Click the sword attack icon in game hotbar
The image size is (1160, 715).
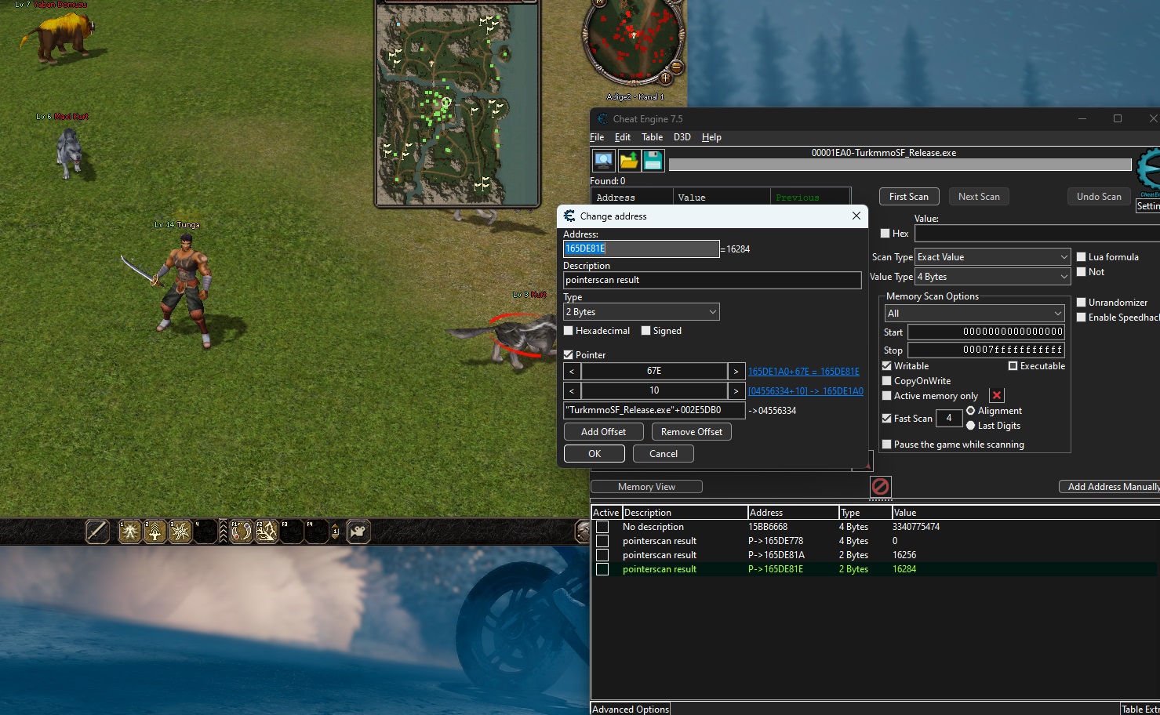(97, 532)
